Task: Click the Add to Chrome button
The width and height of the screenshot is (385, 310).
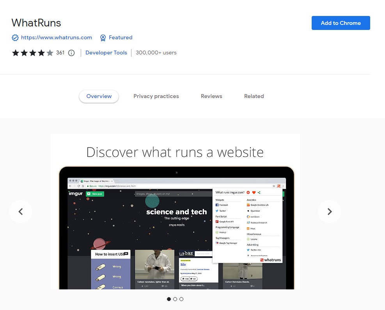Action: click(341, 23)
